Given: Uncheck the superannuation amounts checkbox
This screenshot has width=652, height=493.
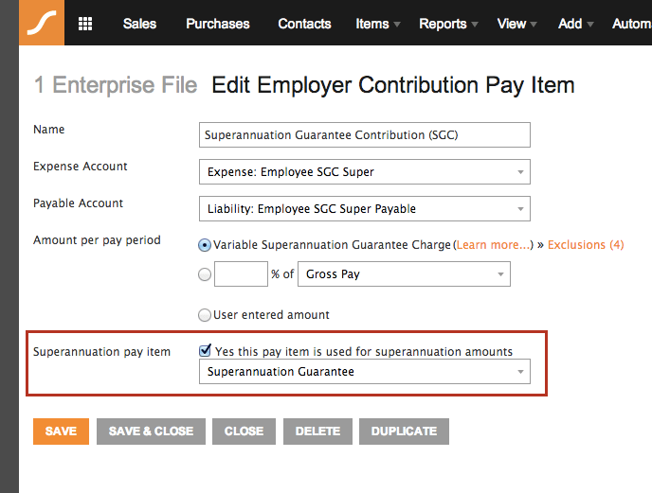Looking at the screenshot, I should coord(206,351).
